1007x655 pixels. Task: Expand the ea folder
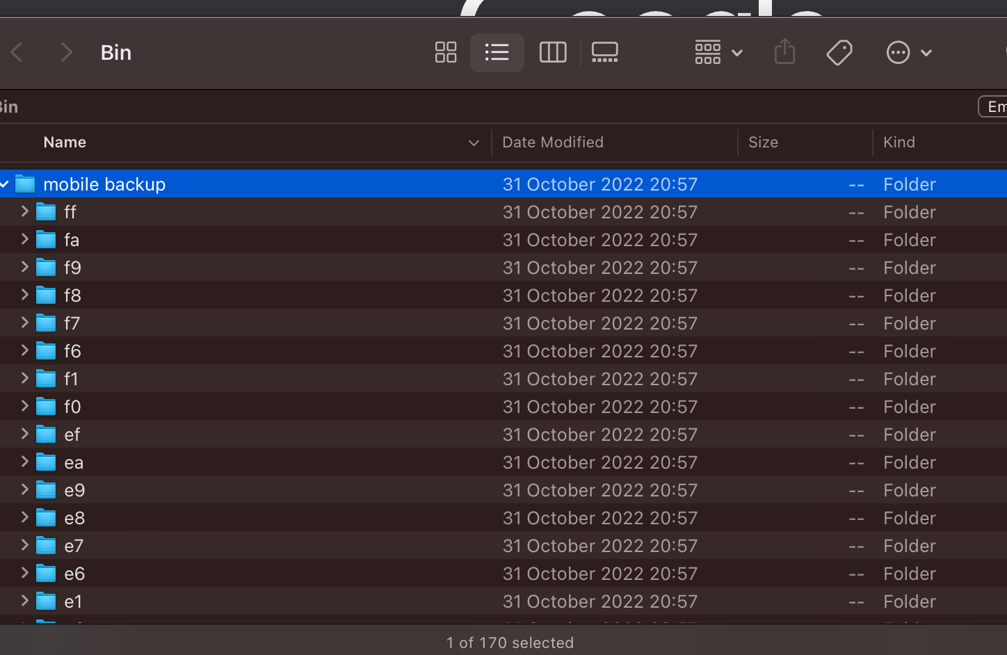click(x=25, y=462)
